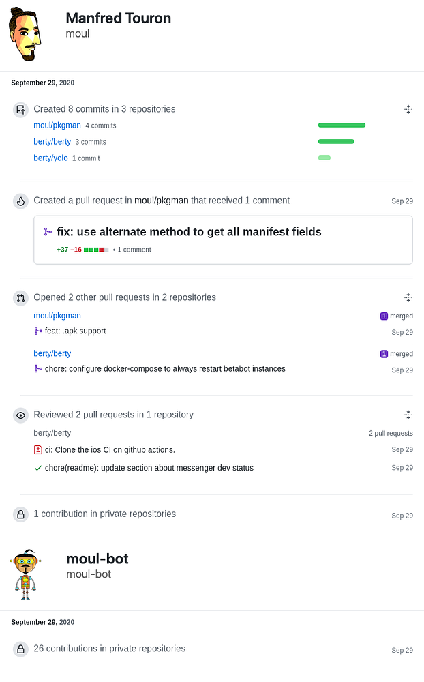Image resolution: width=424 pixels, height=682 pixels.
Task: Click the commits icon beside "Created 8 commits"
Action: [20, 109]
